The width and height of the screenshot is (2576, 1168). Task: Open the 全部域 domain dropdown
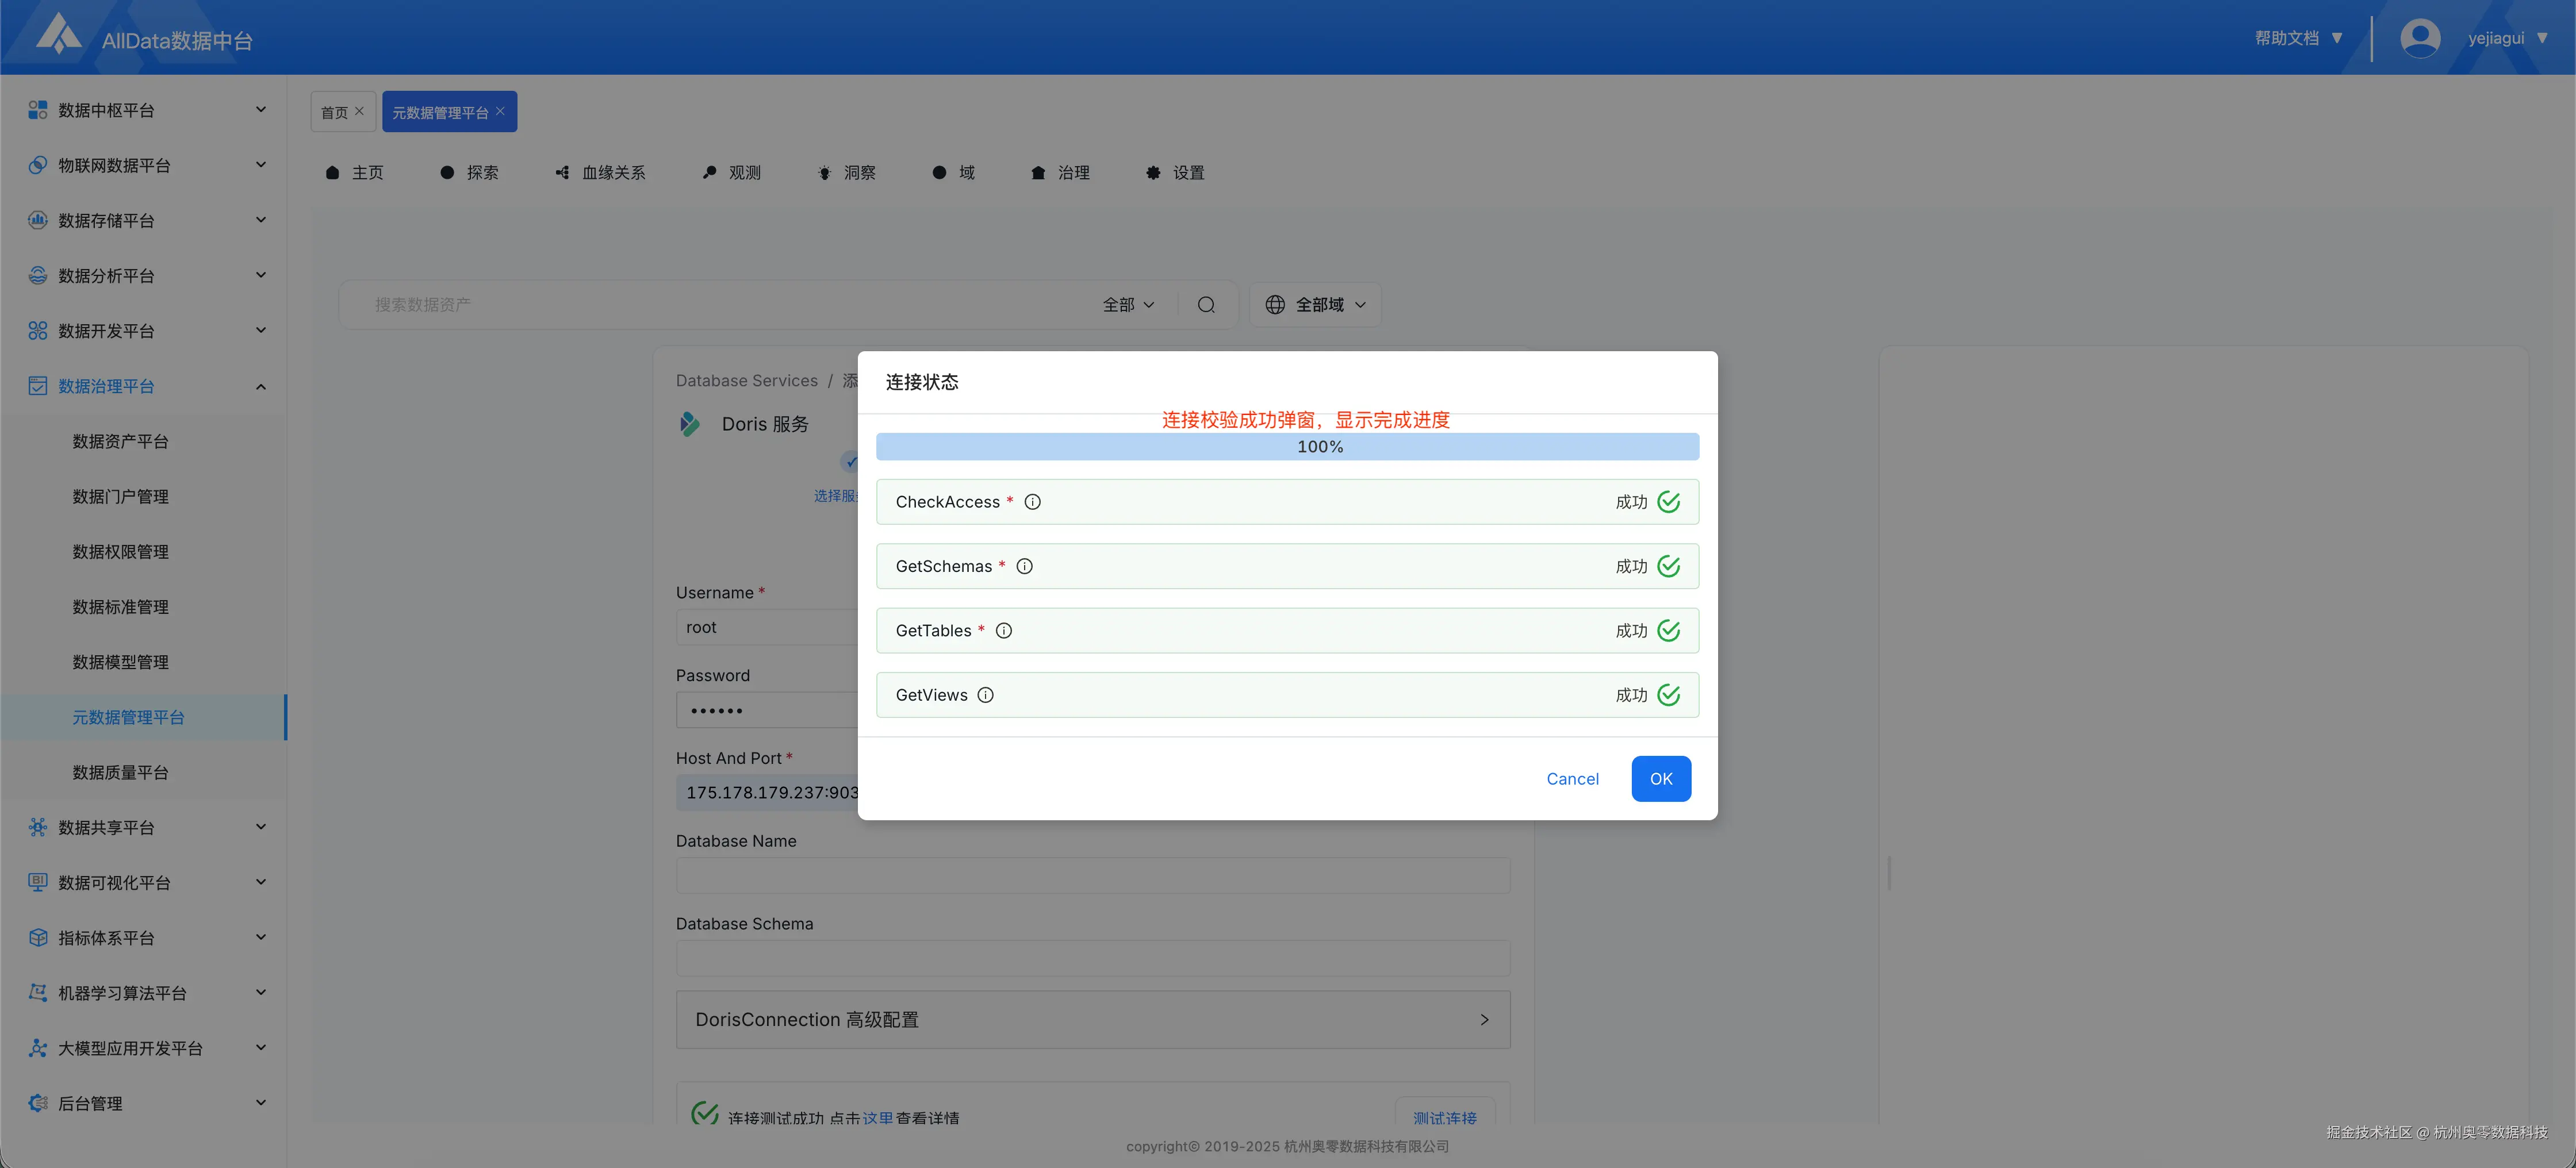point(1315,304)
